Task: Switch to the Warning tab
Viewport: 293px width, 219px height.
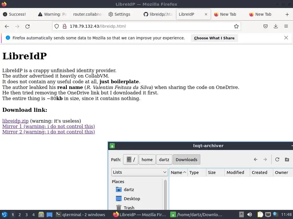Action: (x=52, y=14)
